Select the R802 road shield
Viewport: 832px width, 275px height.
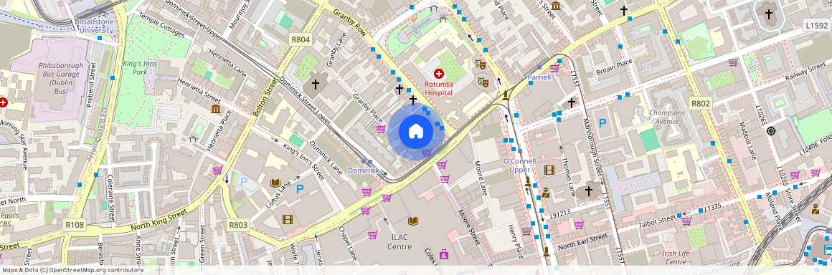pyautogui.click(x=700, y=103)
